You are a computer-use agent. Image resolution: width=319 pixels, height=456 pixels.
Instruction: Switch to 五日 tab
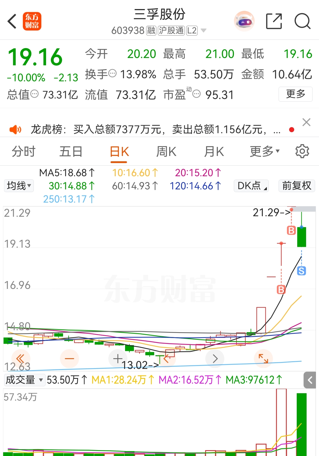point(71,152)
